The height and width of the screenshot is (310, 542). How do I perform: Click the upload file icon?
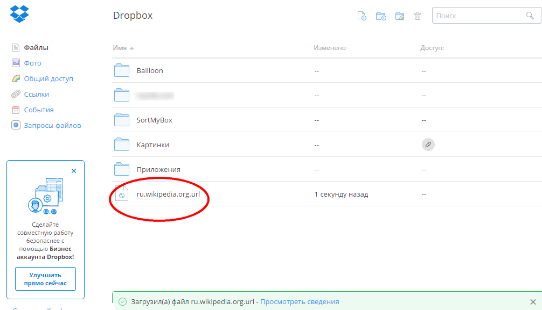(362, 16)
